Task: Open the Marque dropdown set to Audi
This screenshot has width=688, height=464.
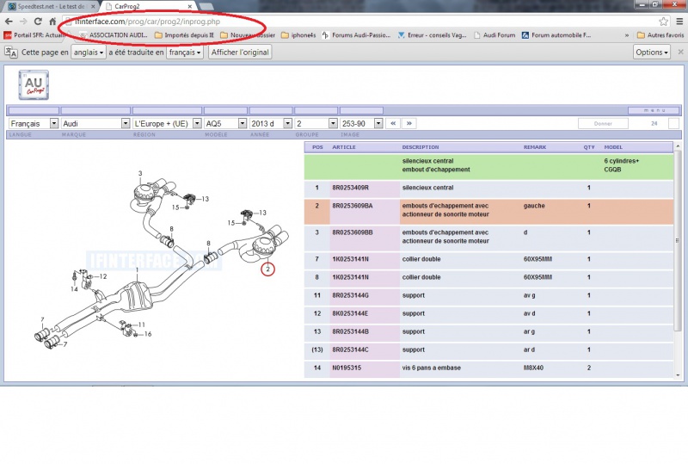Action: pyautogui.click(x=95, y=124)
